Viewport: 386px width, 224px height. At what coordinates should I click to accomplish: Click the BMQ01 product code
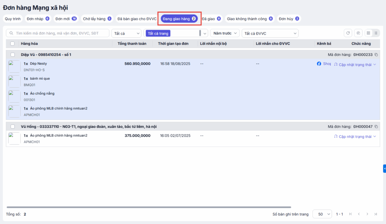(x=29, y=85)
